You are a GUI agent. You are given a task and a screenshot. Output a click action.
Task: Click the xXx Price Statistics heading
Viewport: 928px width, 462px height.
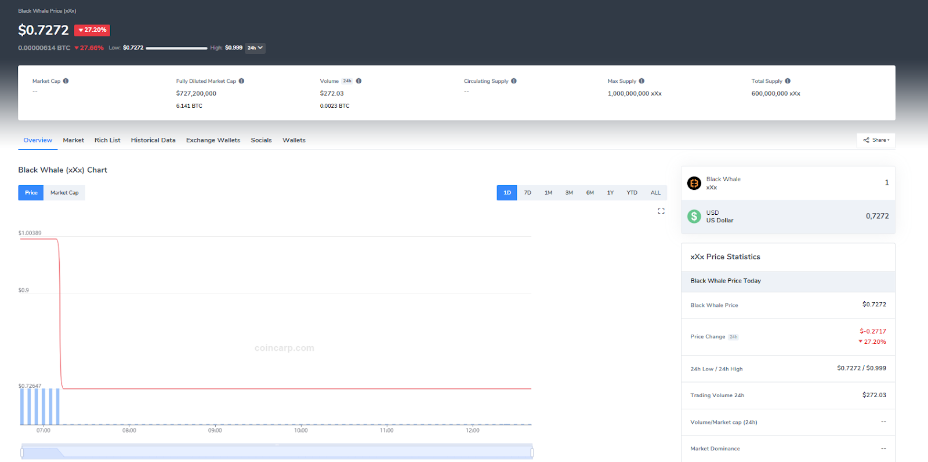pos(725,256)
